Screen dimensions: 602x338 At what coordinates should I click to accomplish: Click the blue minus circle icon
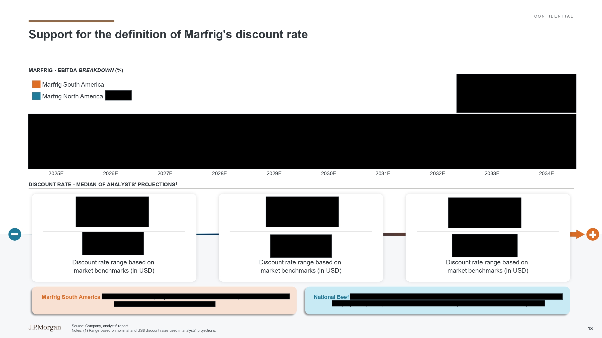tap(15, 234)
